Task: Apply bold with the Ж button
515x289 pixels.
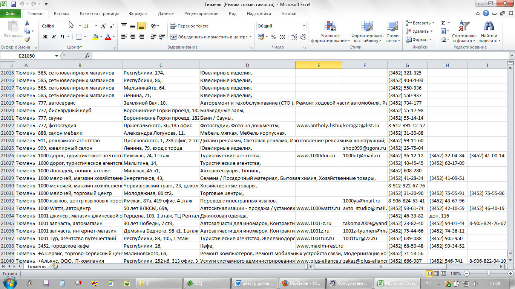Action: point(45,37)
